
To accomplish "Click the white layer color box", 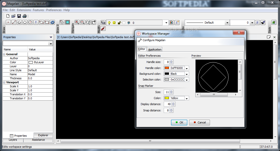I will (124, 23).
